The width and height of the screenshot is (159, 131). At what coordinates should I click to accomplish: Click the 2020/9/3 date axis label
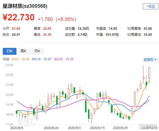tap(74, 128)
